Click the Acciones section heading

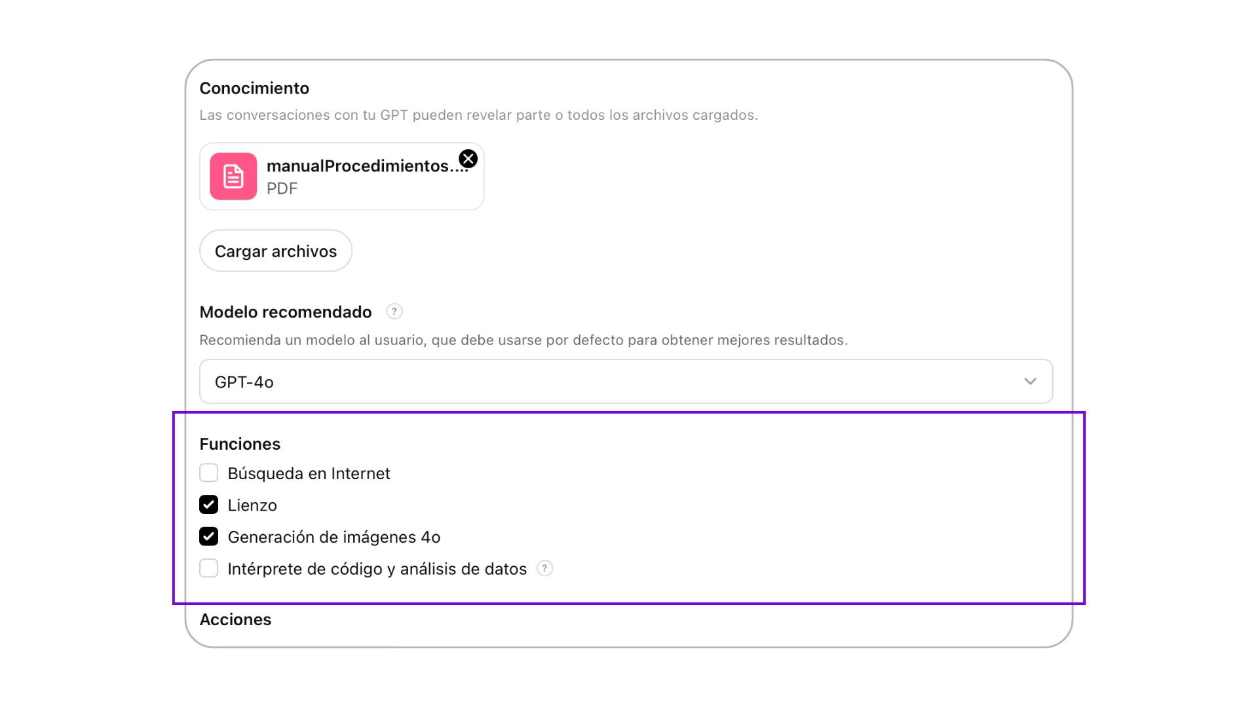click(x=235, y=619)
